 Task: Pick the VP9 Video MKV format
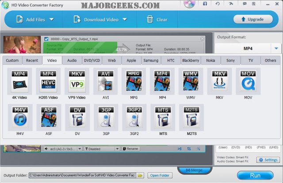tap(77, 81)
